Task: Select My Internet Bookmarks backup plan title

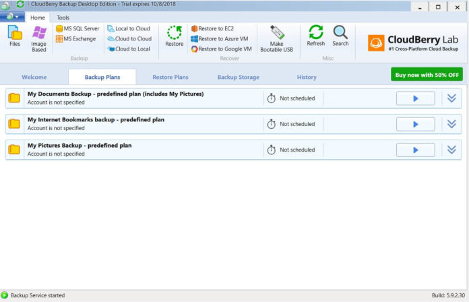Action: [96, 120]
